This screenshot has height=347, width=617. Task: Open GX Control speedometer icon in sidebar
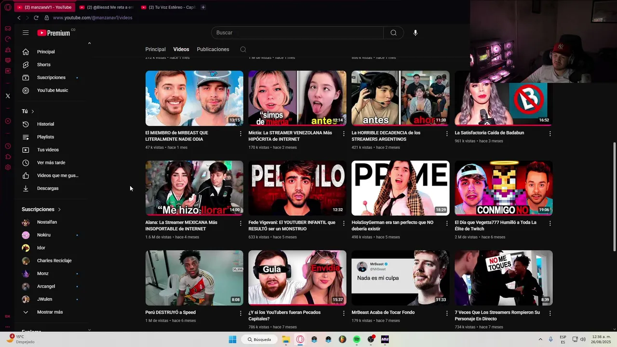click(x=8, y=39)
